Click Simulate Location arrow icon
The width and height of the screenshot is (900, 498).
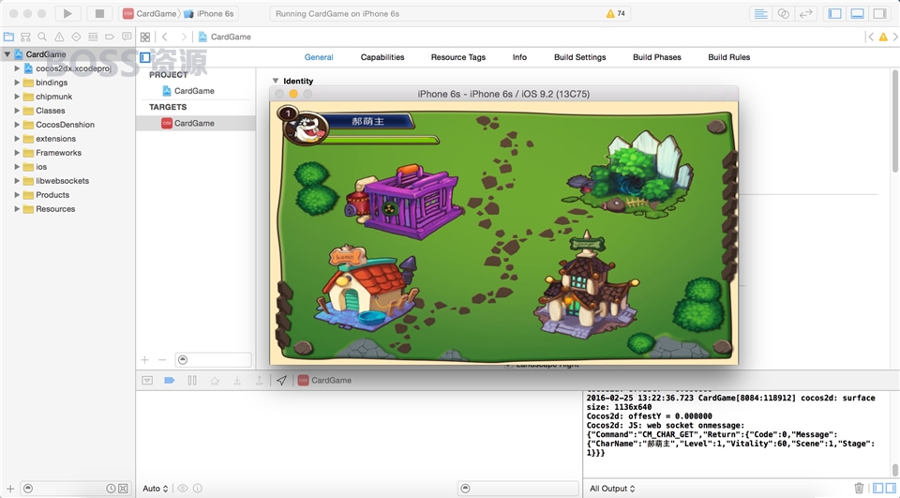(281, 380)
